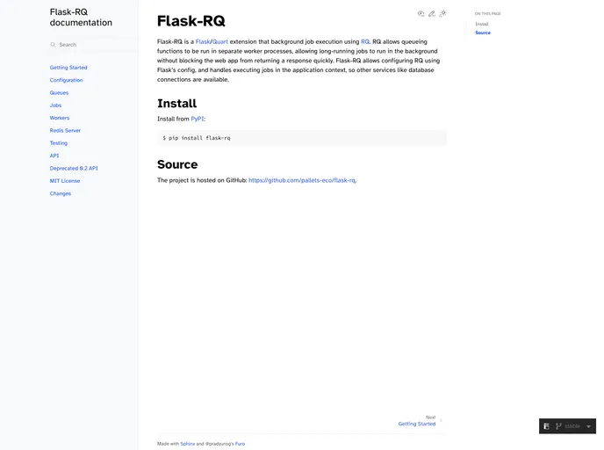Image resolution: width=604 pixels, height=450 pixels.
Task: Open the GitHub pallets-eco/flask-rq link
Action: click(x=302, y=180)
